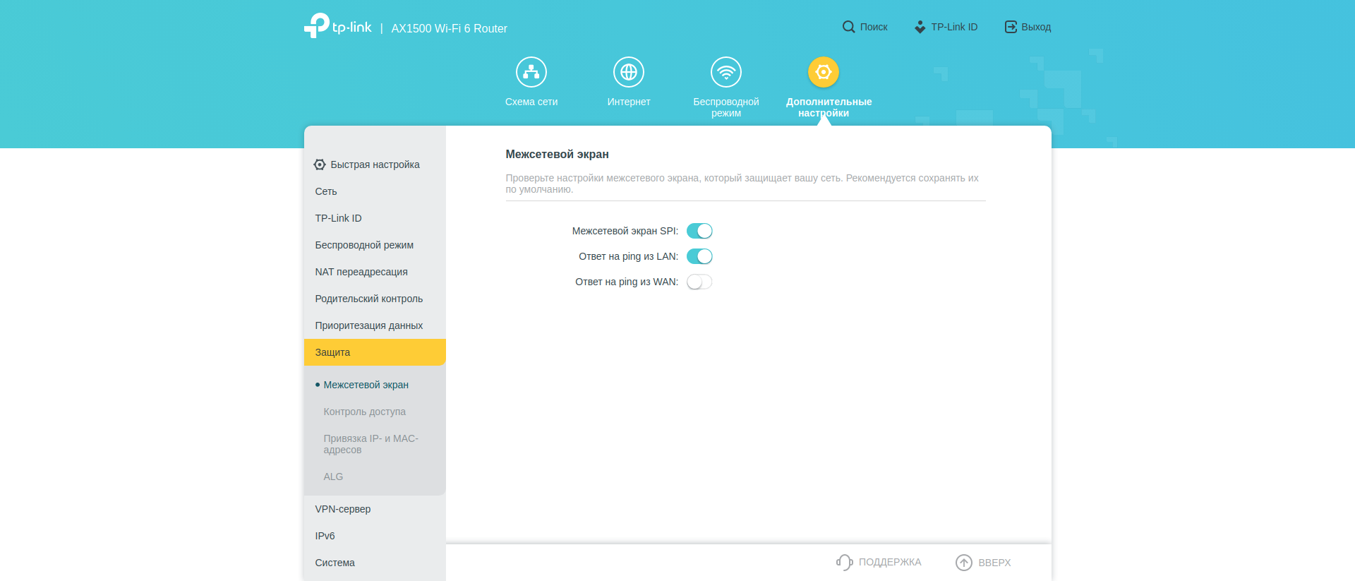
Task: Open Контроль доступа in the sidebar
Action: [x=364, y=412]
